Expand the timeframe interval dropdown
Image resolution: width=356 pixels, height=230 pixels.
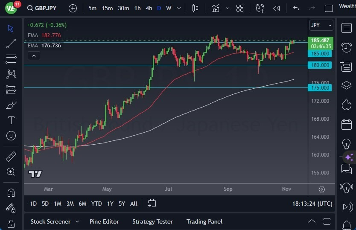(x=179, y=9)
